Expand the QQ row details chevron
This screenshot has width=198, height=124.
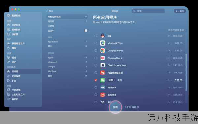click(x=169, y=36)
